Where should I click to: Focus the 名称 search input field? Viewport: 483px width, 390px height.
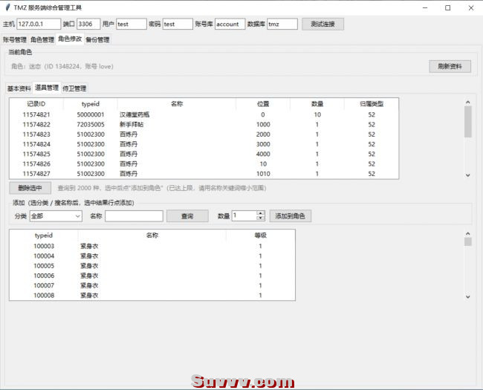(x=134, y=216)
